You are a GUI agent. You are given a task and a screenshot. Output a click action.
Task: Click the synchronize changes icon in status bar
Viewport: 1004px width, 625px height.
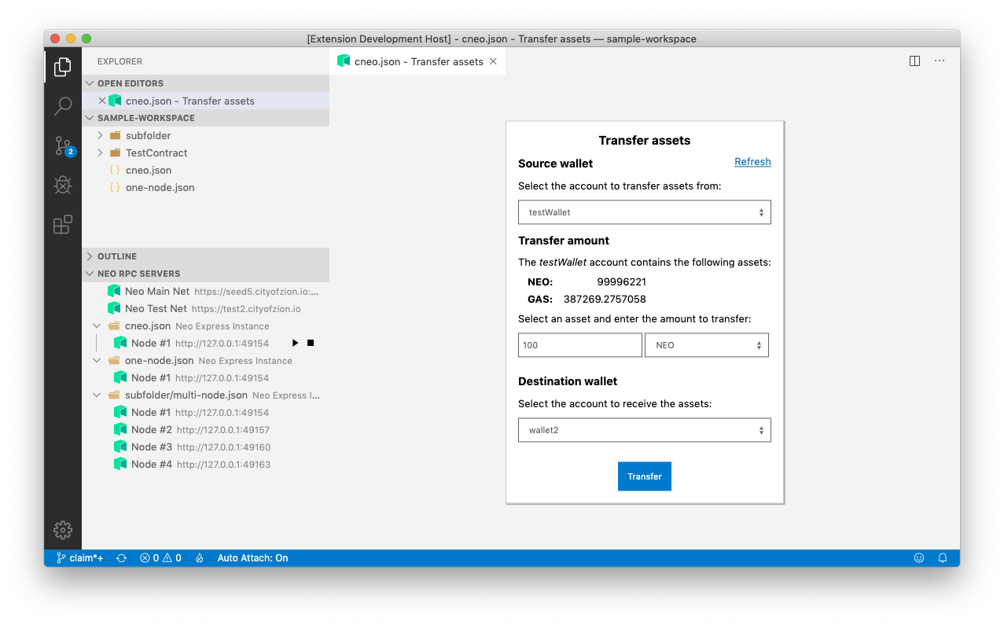[x=122, y=558]
